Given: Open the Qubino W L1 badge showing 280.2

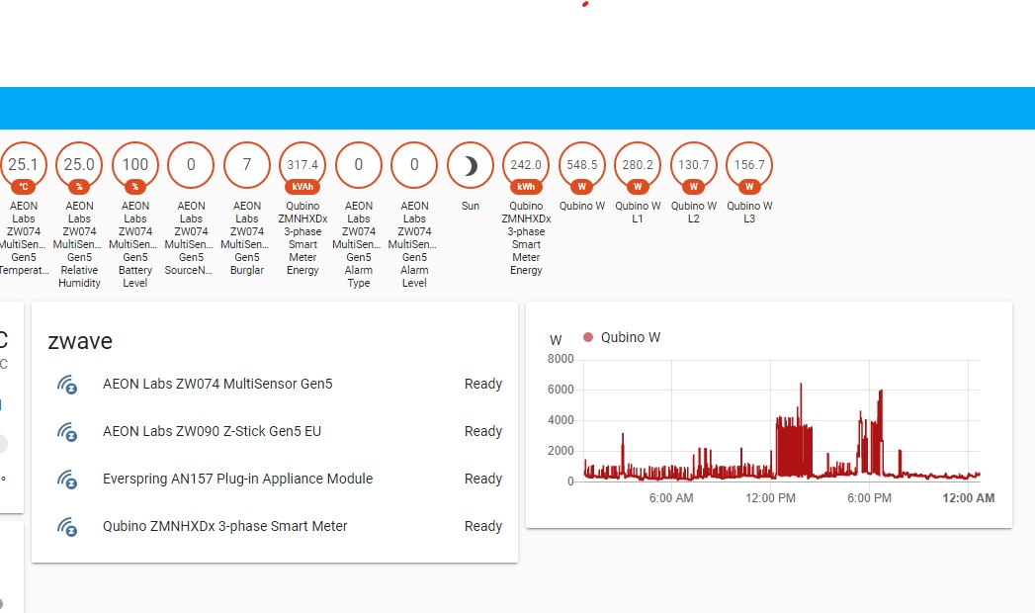Looking at the screenshot, I should pyautogui.click(x=638, y=166).
